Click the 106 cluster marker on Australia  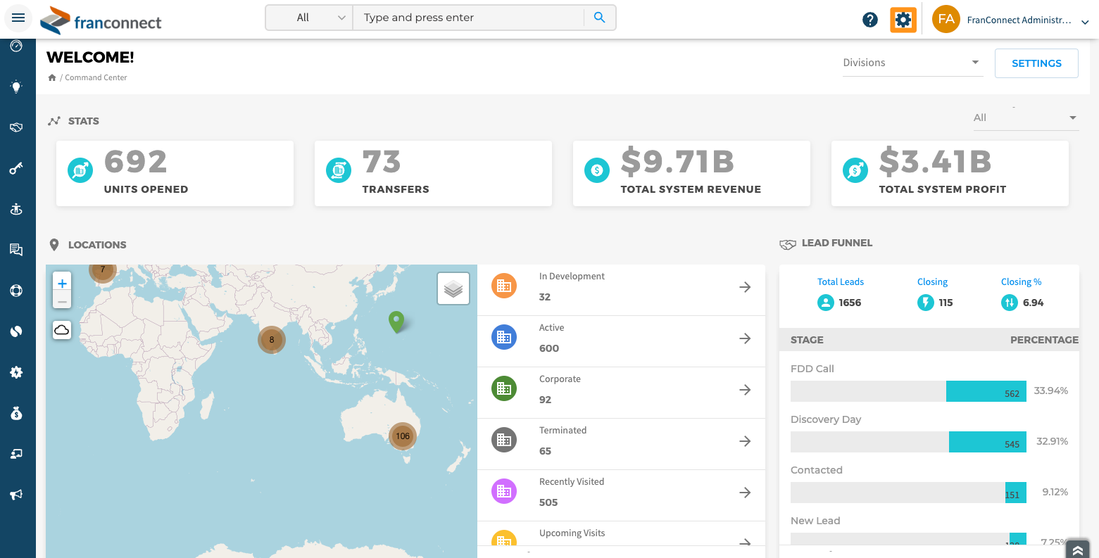click(403, 436)
